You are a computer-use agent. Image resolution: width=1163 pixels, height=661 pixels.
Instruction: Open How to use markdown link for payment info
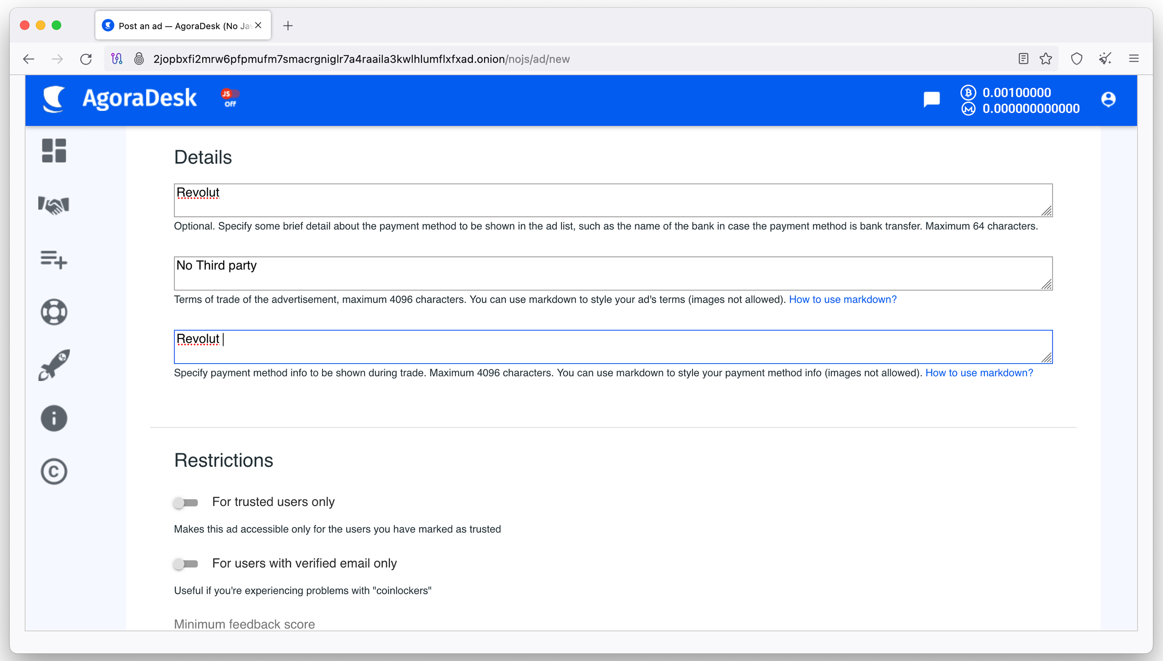(979, 373)
